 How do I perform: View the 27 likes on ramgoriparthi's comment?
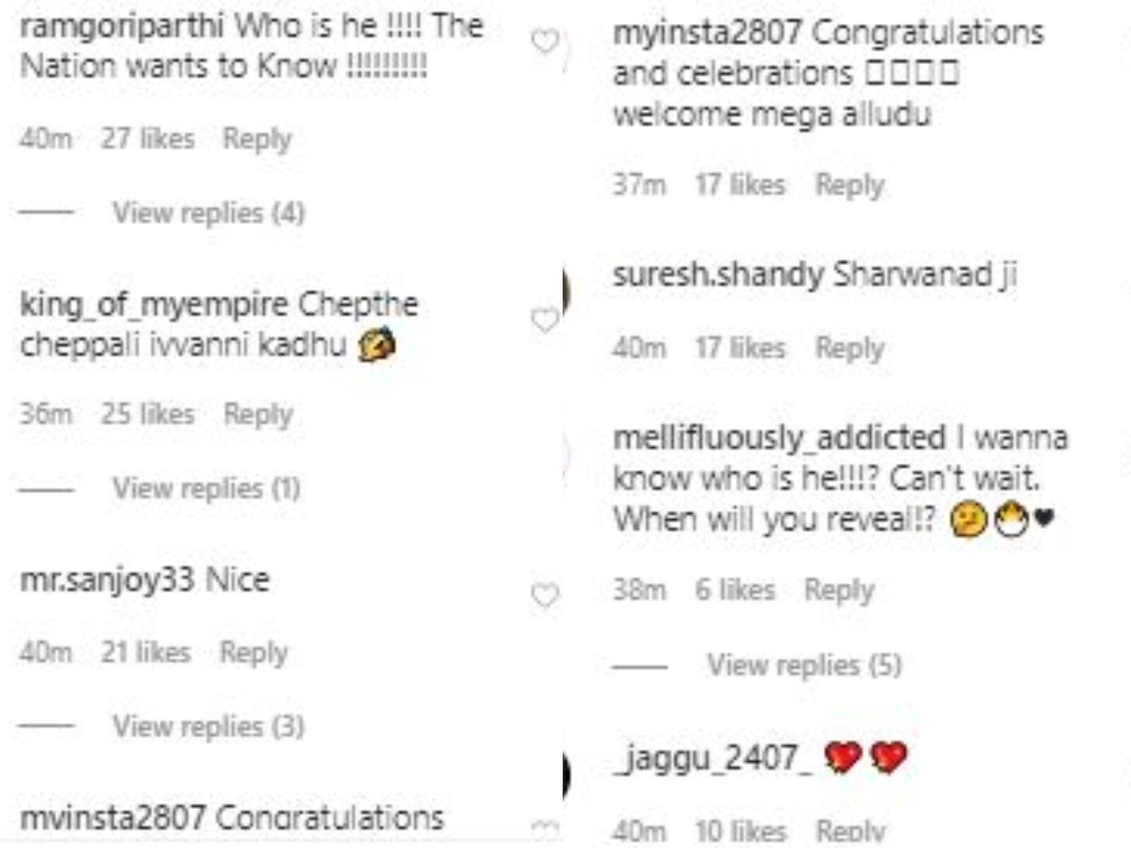click(148, 139)
